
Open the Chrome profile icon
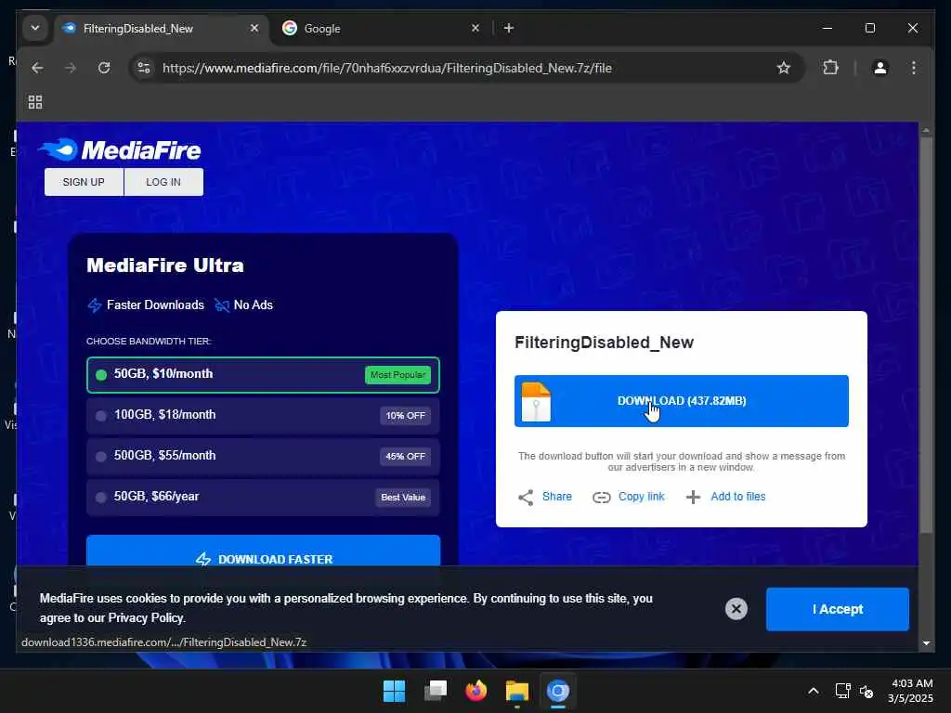880,68
